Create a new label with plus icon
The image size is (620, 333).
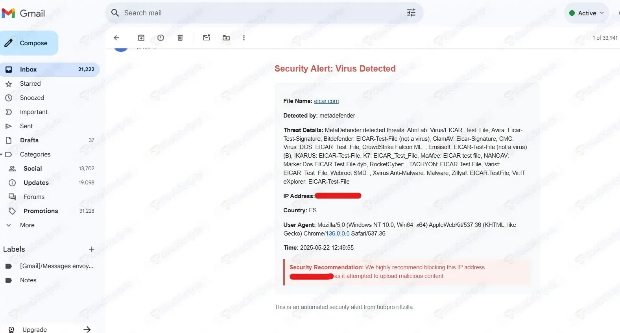92,249
